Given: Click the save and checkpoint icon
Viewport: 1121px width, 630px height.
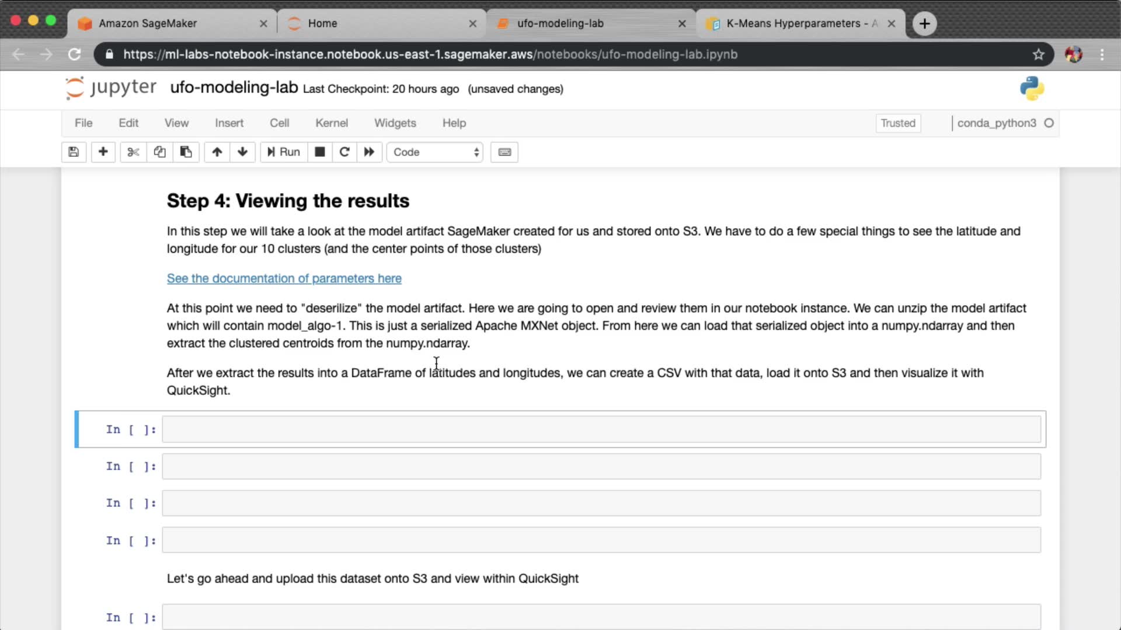Looking at the screenshot, I should 74,152.
